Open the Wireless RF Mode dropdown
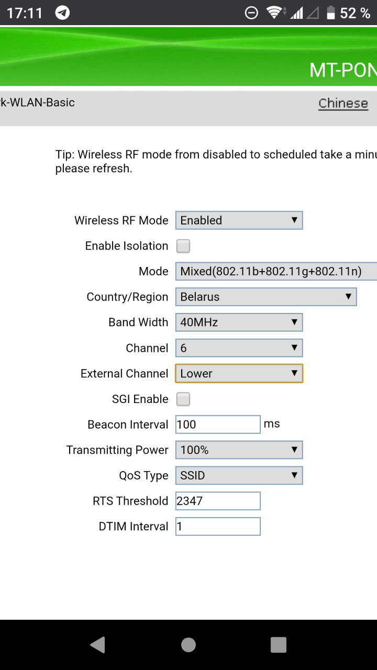 [239, 220]
